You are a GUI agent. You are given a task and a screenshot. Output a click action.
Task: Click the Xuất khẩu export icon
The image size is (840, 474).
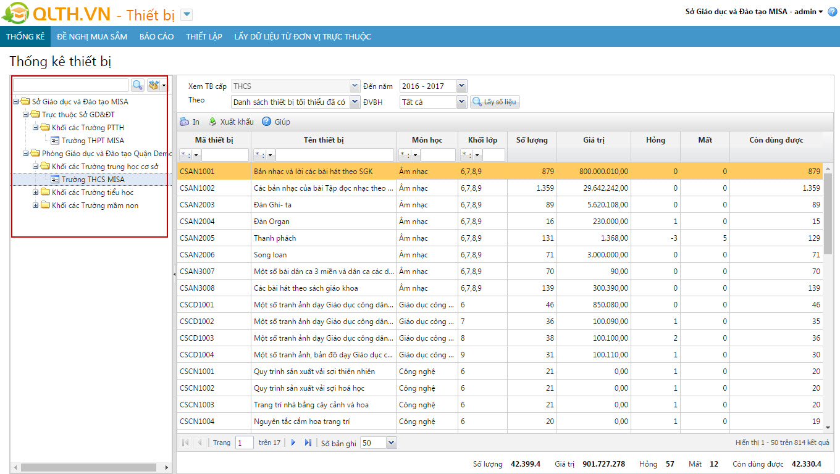coord(212,122)
